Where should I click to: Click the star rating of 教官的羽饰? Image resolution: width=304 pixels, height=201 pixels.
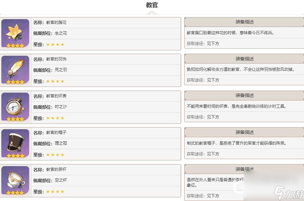(x=55, y=82)
